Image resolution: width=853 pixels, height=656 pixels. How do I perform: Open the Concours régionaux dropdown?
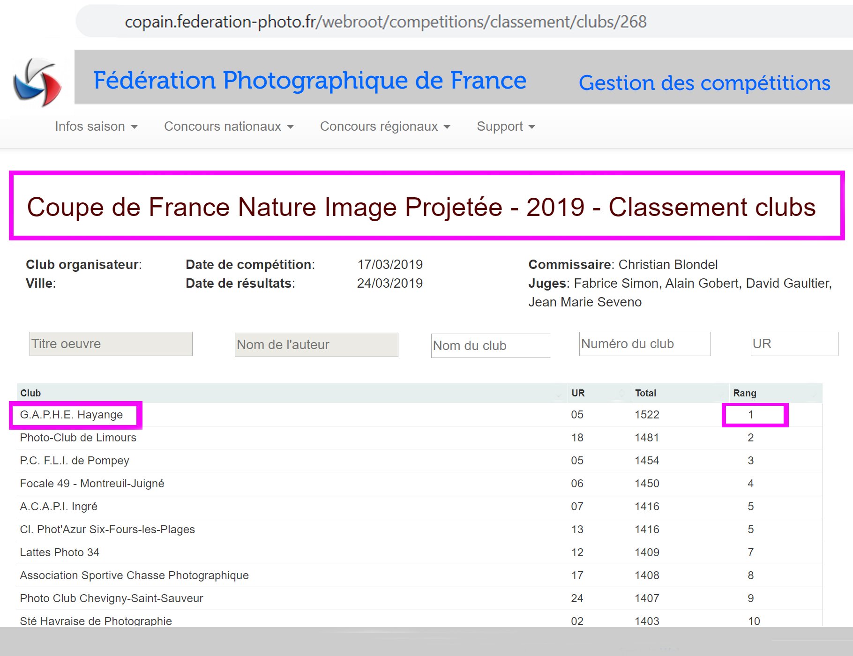pyautogui.click(x=385, y=127)
